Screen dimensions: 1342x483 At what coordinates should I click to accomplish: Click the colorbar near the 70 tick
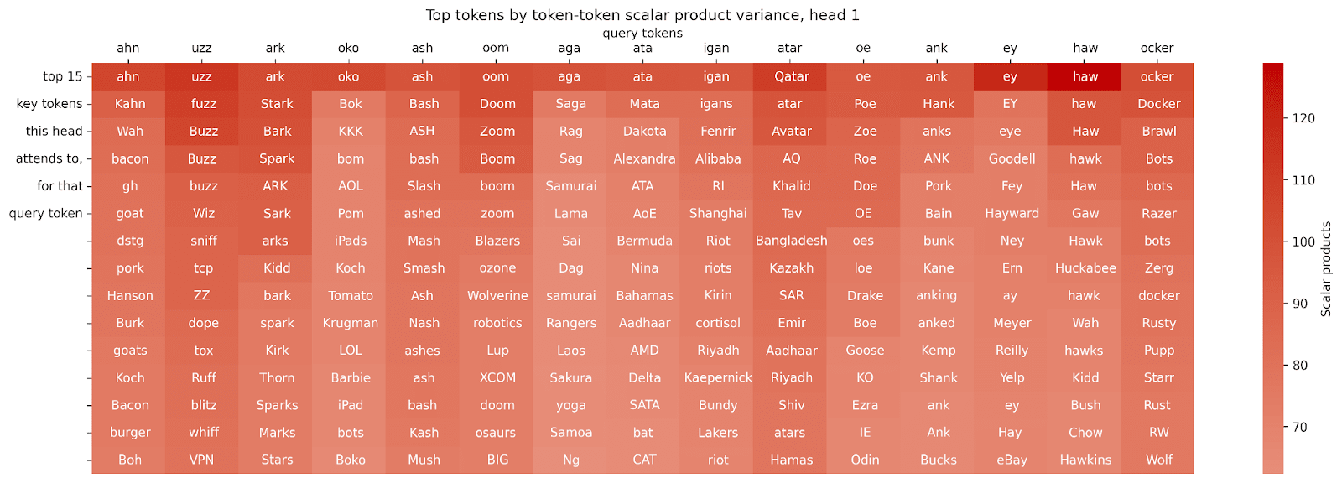(x=1272, y=427)
